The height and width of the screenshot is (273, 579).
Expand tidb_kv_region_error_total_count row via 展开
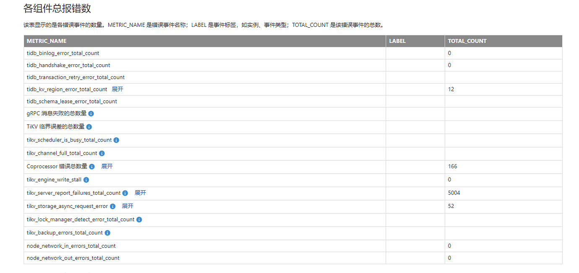tap(117, 89)
